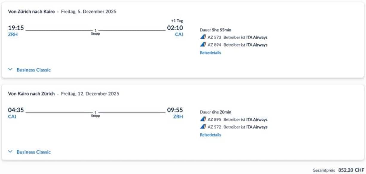Expand the return flight Business Classic chevron

10,152
